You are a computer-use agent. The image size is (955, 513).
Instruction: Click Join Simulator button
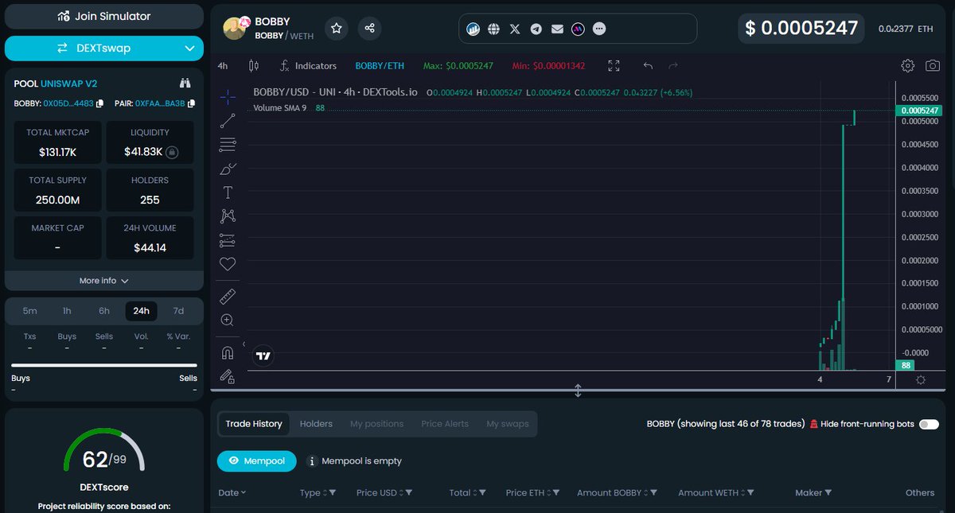click(x=104, y=16)
